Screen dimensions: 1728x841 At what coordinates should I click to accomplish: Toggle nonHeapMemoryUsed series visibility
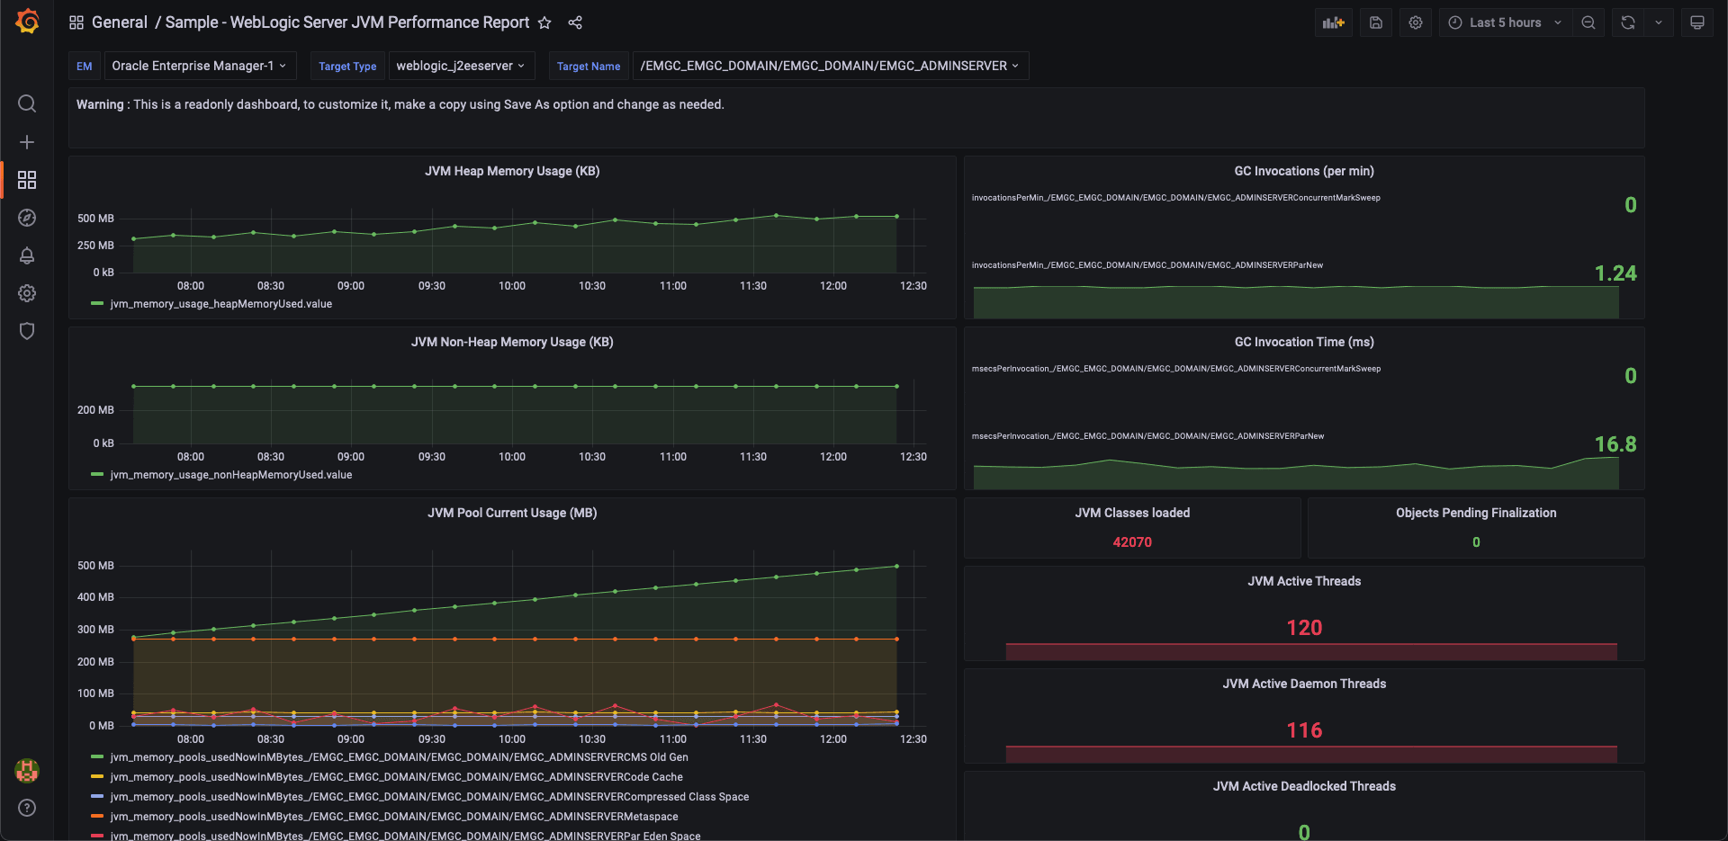[231, 475]
